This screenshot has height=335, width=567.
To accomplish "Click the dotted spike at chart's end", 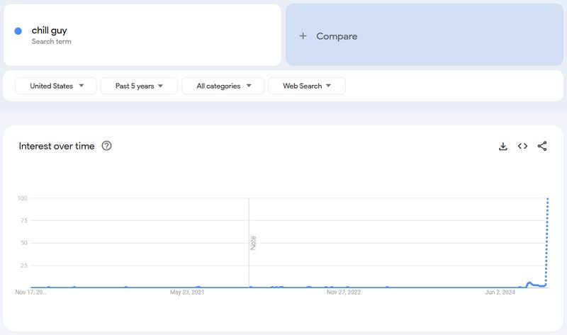I will tap(546, 241).
